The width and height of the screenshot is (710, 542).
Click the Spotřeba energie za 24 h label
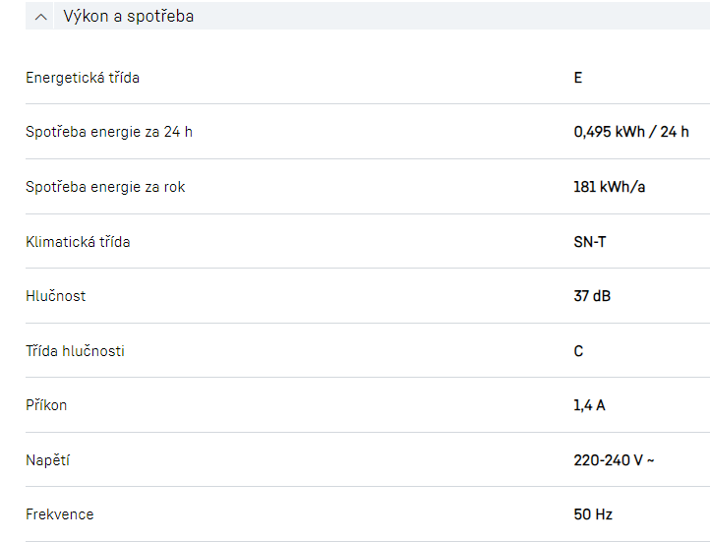[x=109, y=132]
